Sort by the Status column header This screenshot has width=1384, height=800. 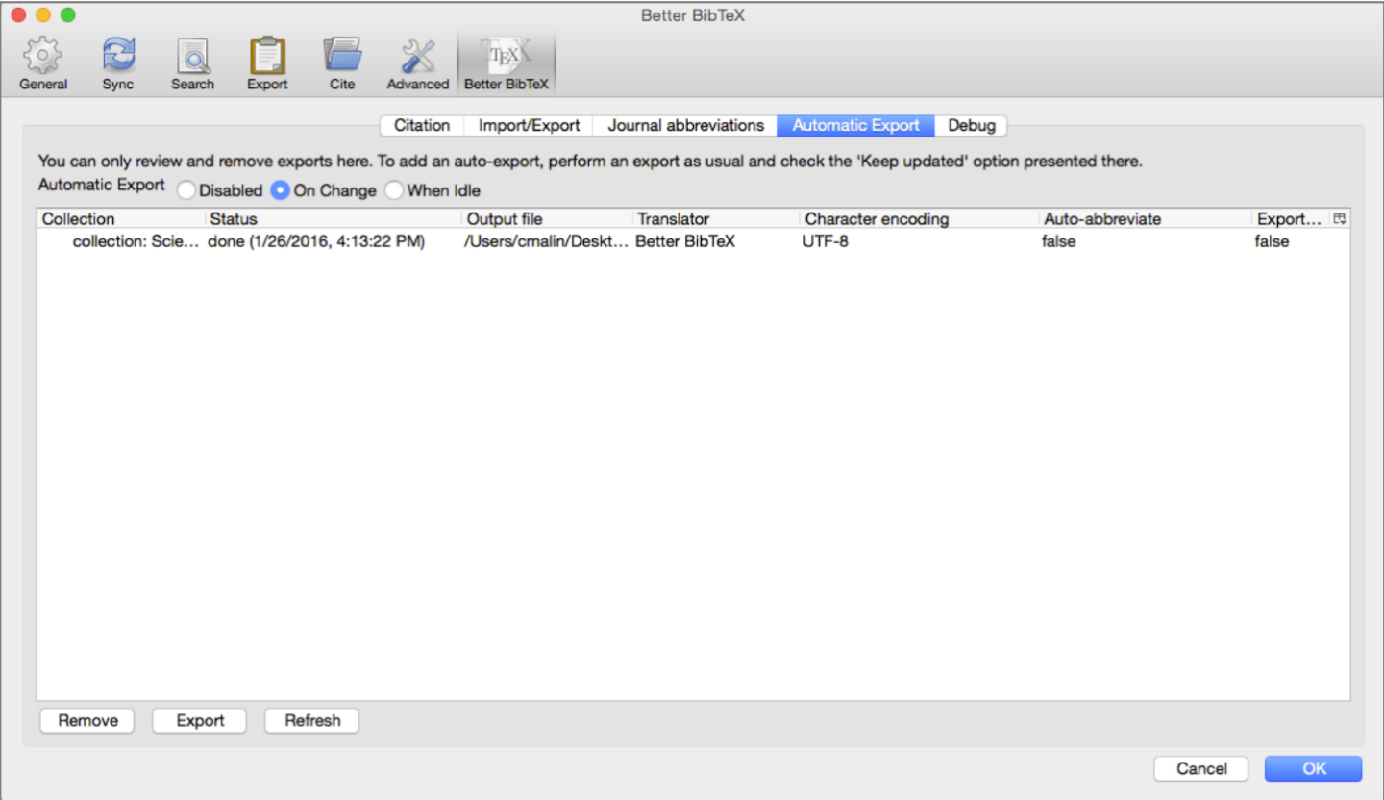coord(334,219)
